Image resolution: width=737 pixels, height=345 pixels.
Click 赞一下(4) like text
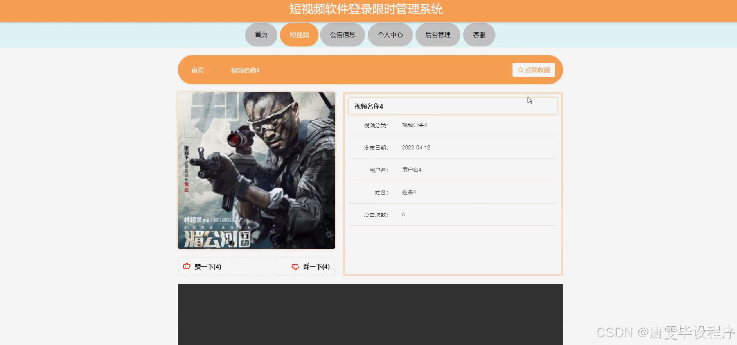(x=208, y=266)
